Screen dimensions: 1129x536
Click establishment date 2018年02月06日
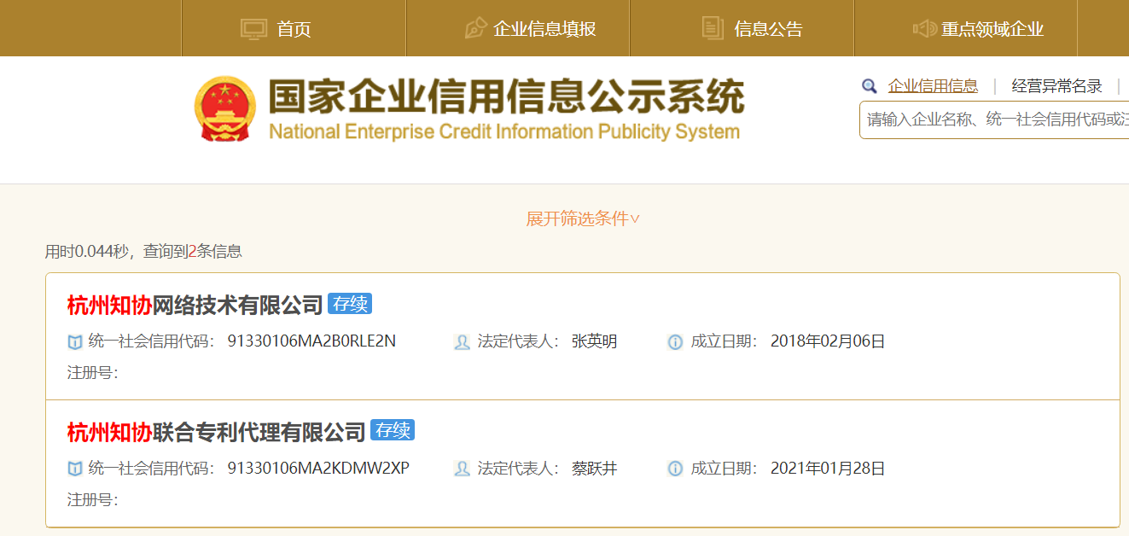click(828, 342)
